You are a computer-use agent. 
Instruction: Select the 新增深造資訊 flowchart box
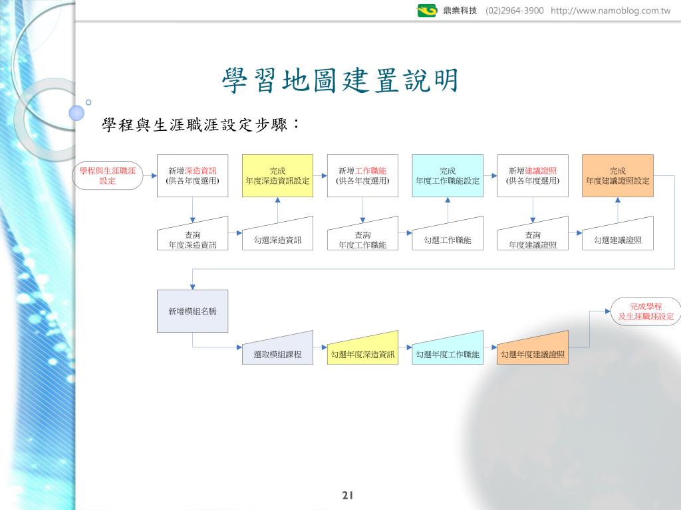[192, 175]
